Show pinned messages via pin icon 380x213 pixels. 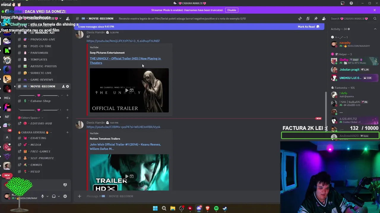click(x=316, y=18)
